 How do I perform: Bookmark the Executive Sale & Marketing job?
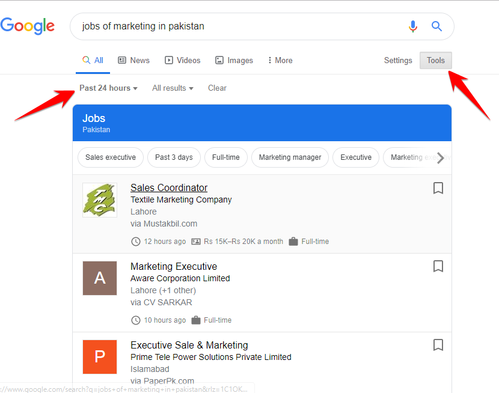[x=438, y=345]
